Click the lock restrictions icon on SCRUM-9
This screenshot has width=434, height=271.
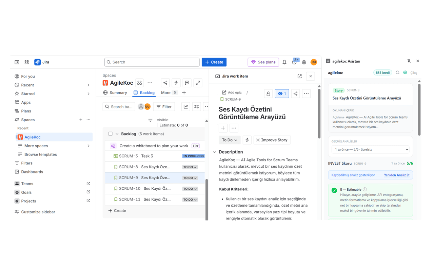(268, 94)
